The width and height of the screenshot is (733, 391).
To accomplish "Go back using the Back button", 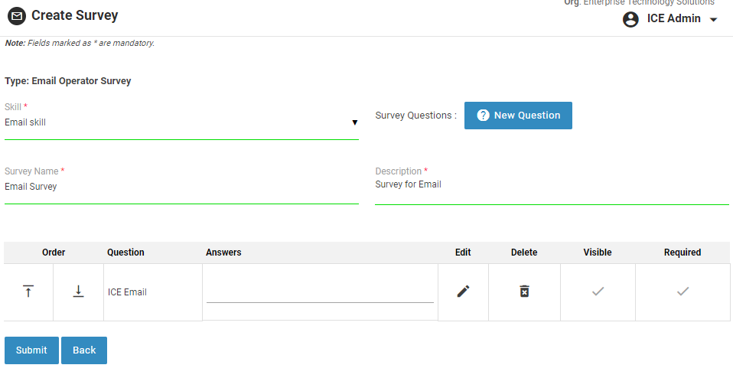I will click(84, 350).
